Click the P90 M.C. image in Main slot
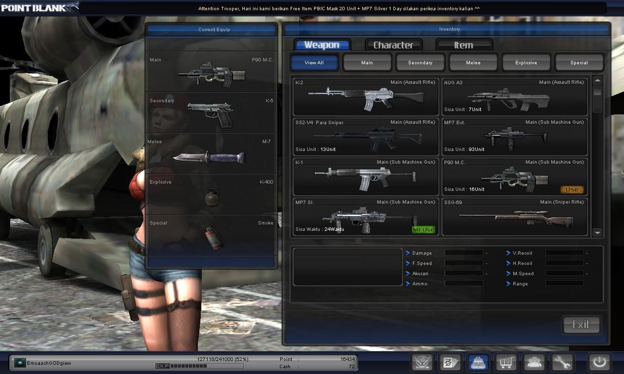The image size is (624, 374). pos(212,74)
